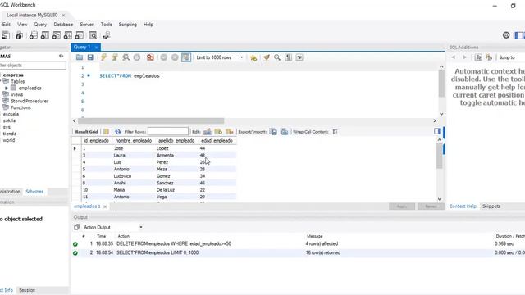Toggle word wrapping in the editor
Viewport: 525px width, 295px height.
tap(299, 57)
